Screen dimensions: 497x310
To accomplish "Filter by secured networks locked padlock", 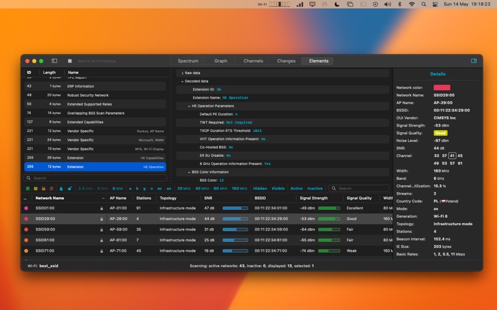I will pyautogui.click(x=61, y=188).
